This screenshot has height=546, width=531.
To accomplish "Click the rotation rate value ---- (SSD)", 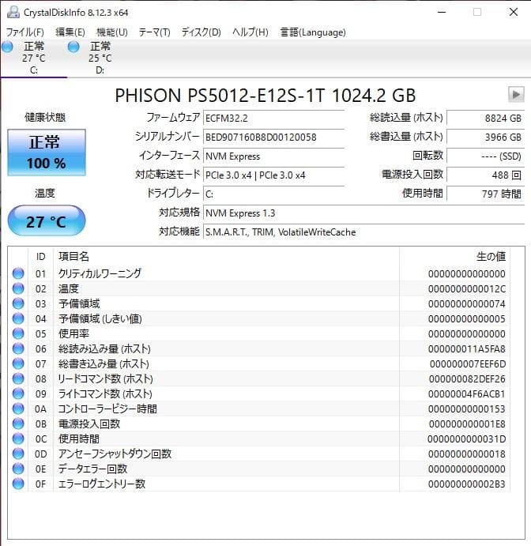I will click(x=485, y=156).
